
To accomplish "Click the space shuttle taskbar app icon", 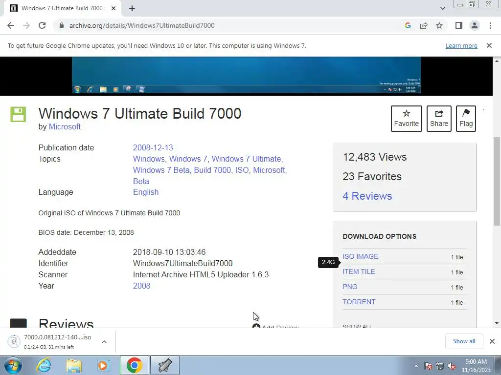I will tap(164, 365).
